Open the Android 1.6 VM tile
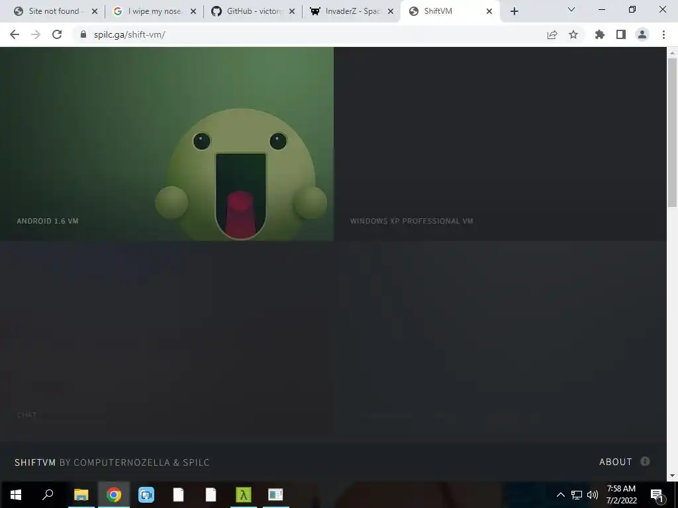 (x=166, y=144)
